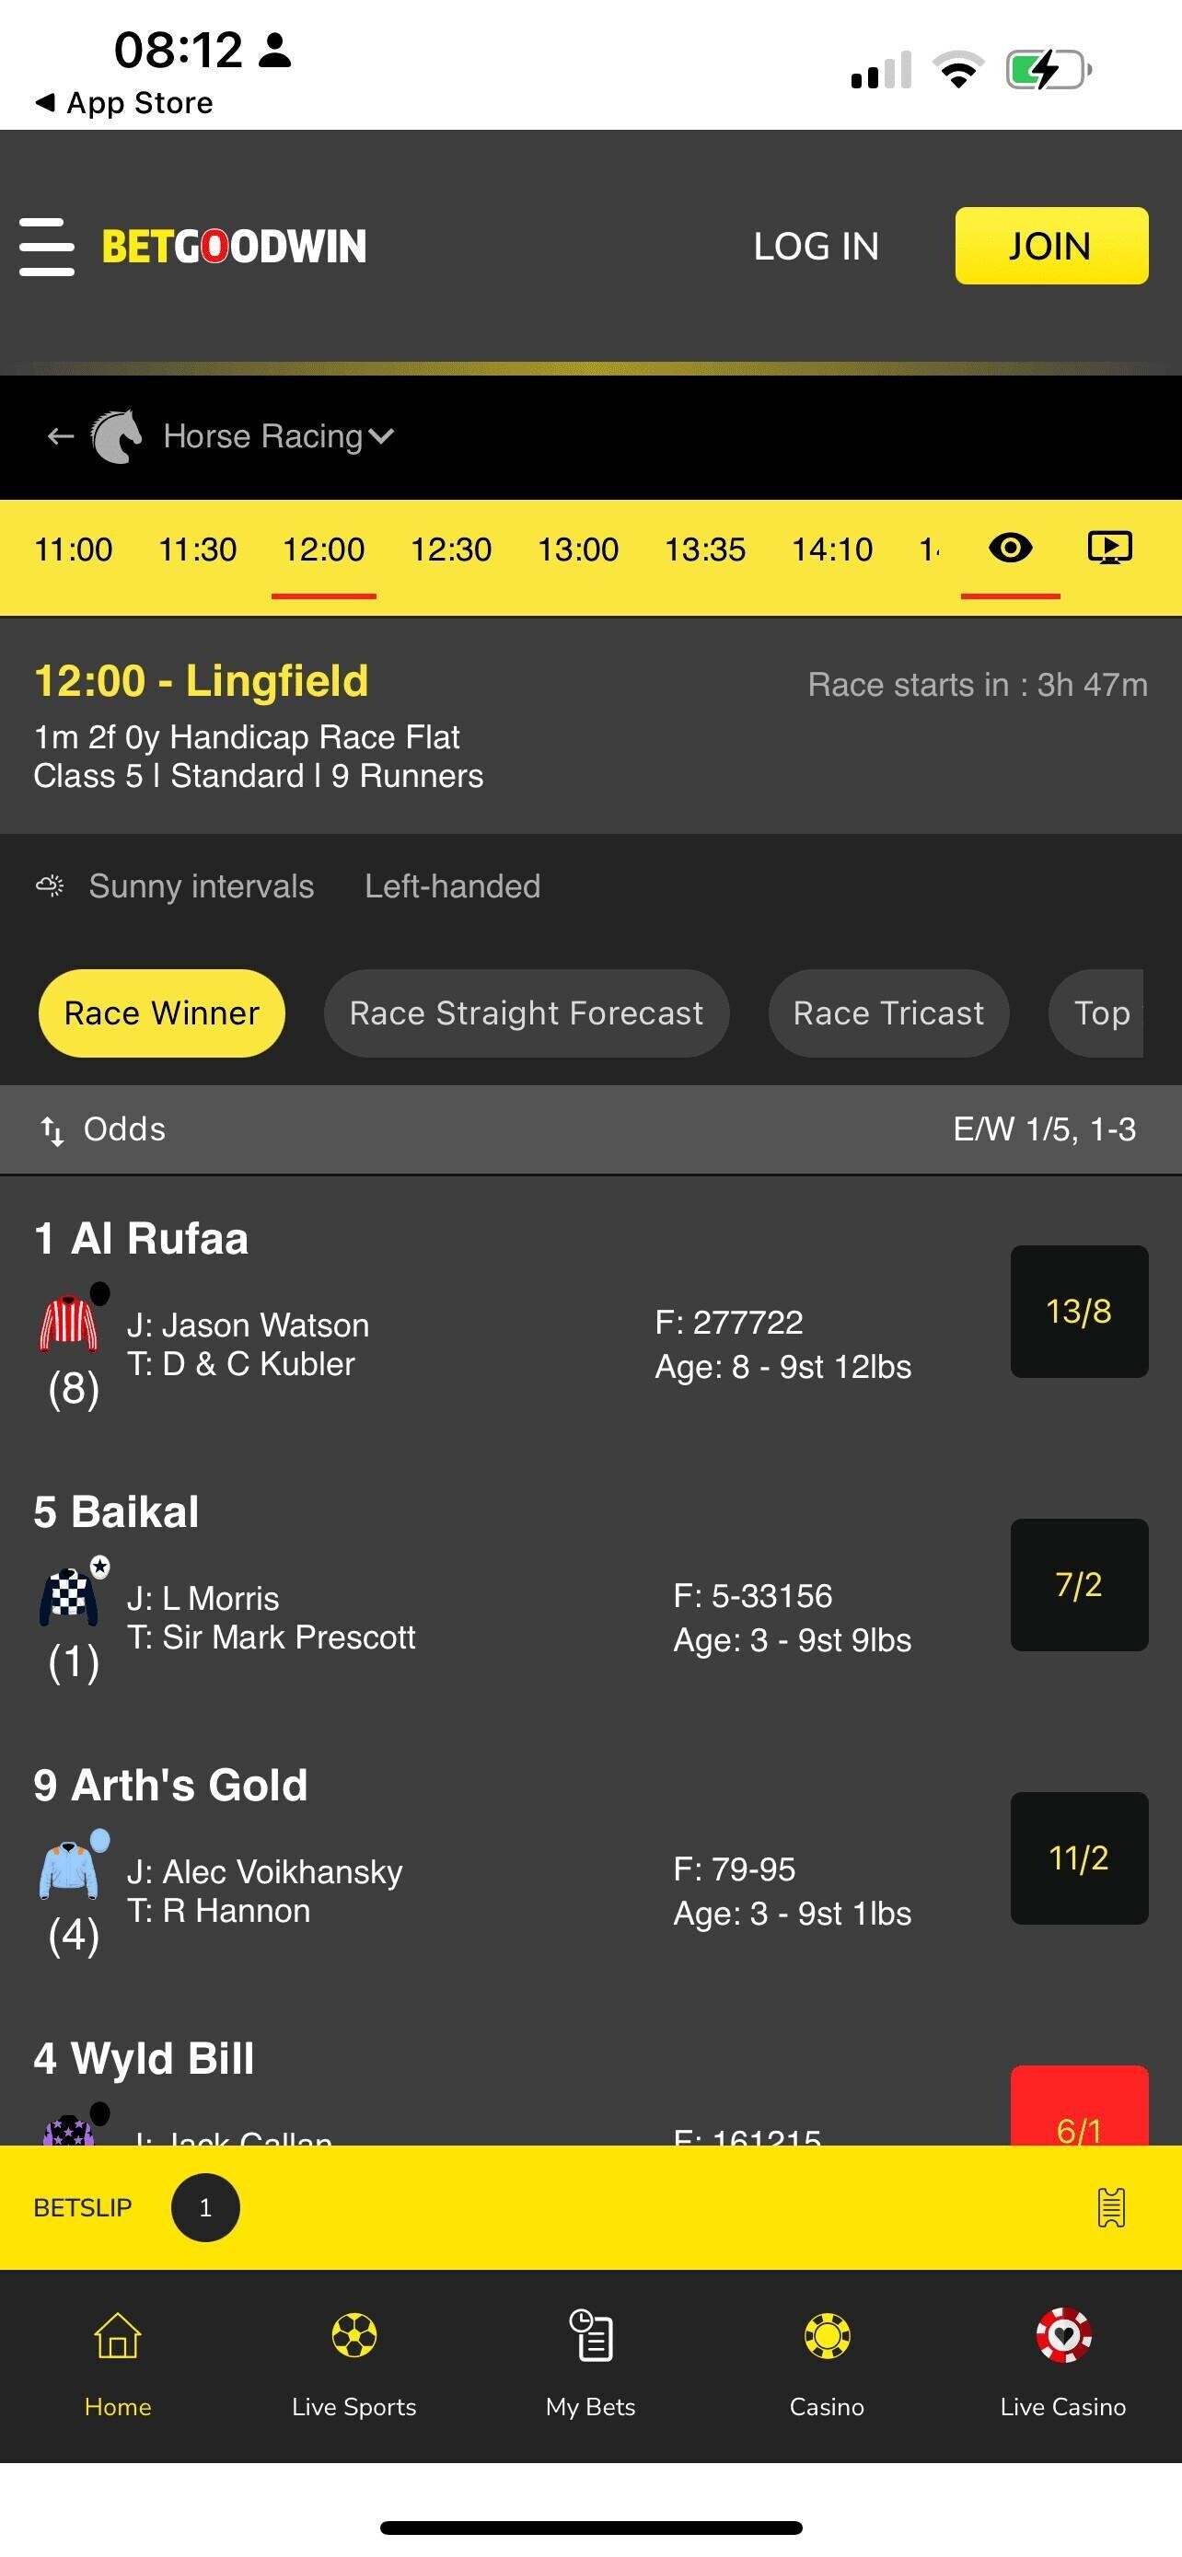The width and height of the screenshot is (1182, 2557).
Task: Select the Race Straight Forecast market
Action: (526, 1013)
